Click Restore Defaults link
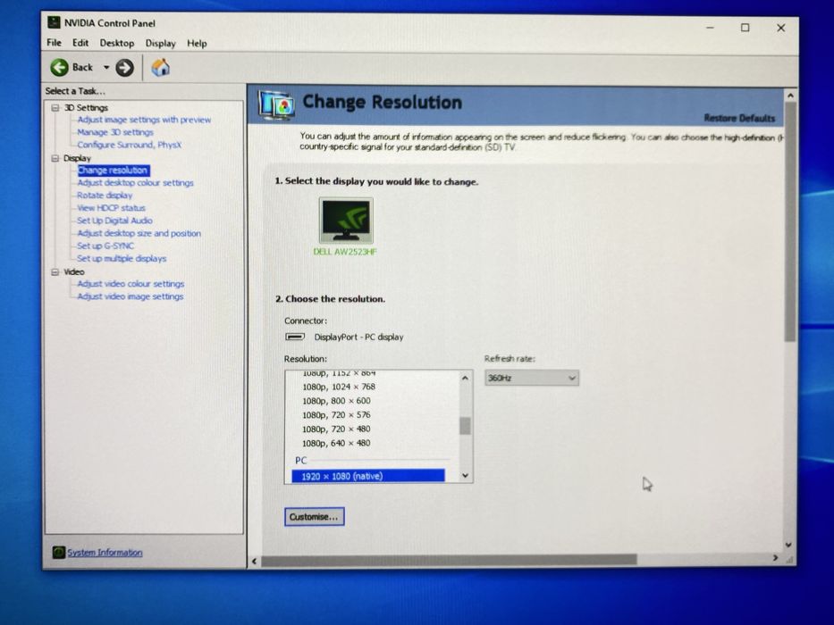This screenshot has height=625, width=834. pyautogui.click(x=739, y=118)
